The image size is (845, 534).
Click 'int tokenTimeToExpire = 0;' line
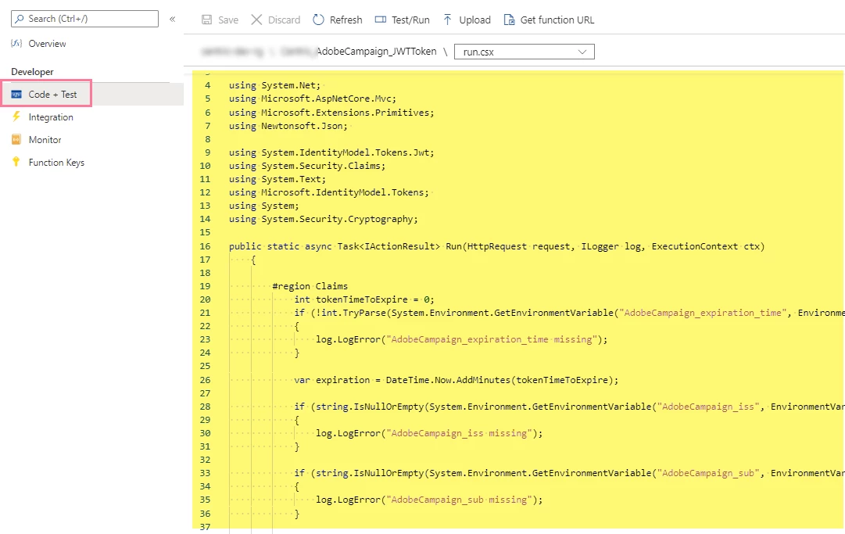click(363, 299)
